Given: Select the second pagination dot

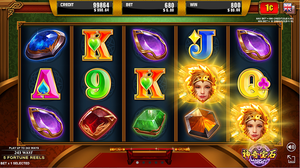Looking at the screenshot, I should point(143,163).
